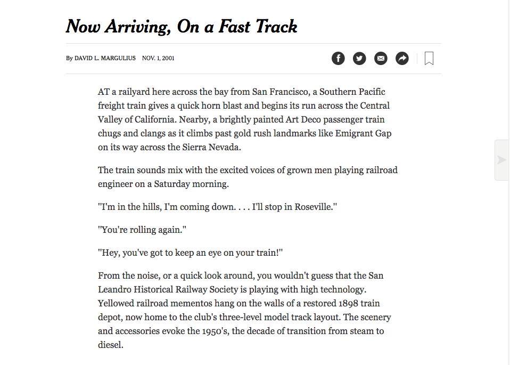Save article with the bookmark icon

429,59
